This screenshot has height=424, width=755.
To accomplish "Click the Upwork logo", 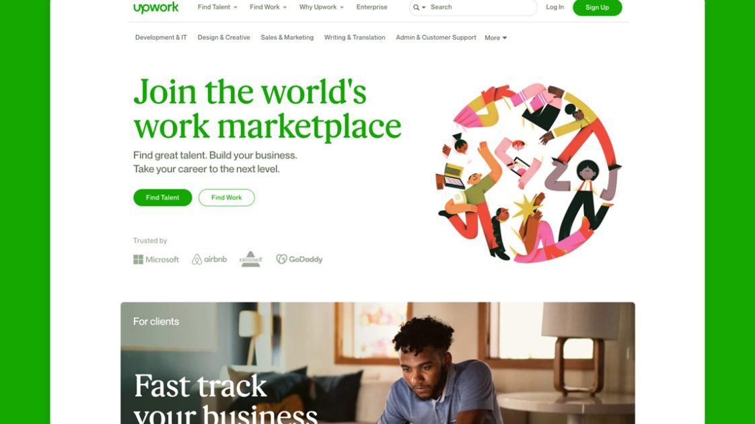I will pos(156,7).
